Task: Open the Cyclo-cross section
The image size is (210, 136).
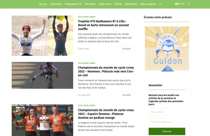Action: click(x=105, y=4)
